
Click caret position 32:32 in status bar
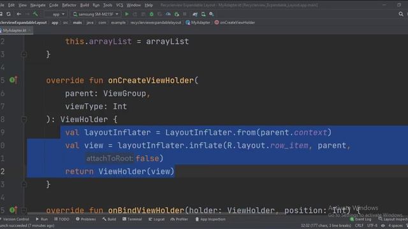point(326,225)
